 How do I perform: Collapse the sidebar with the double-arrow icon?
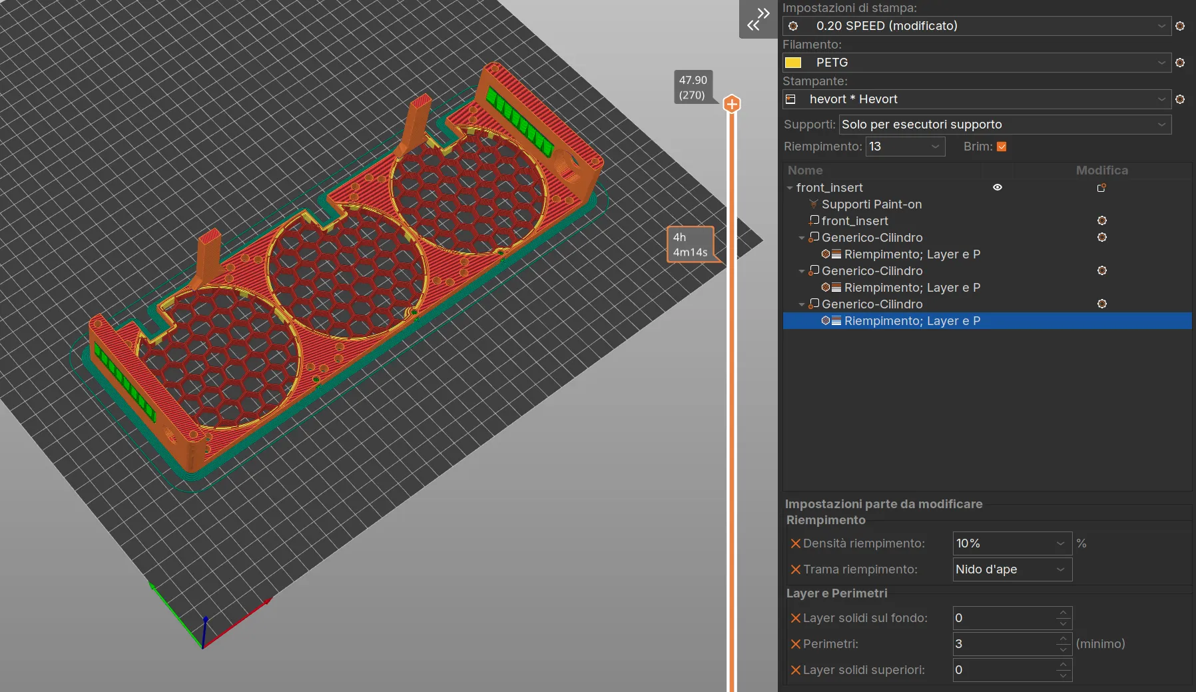tap(758, 19)
